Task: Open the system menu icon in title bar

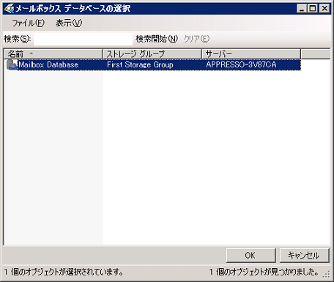Action: point(10,9)
